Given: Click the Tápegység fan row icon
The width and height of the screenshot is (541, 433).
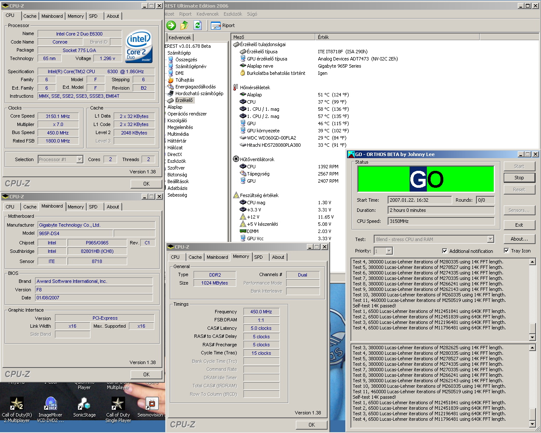Looking at the screenshot, I should point(243,174).
